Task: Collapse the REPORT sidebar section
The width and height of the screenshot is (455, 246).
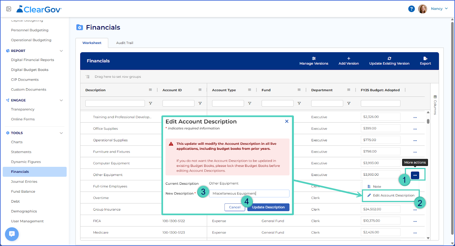Action: [61, 51]
